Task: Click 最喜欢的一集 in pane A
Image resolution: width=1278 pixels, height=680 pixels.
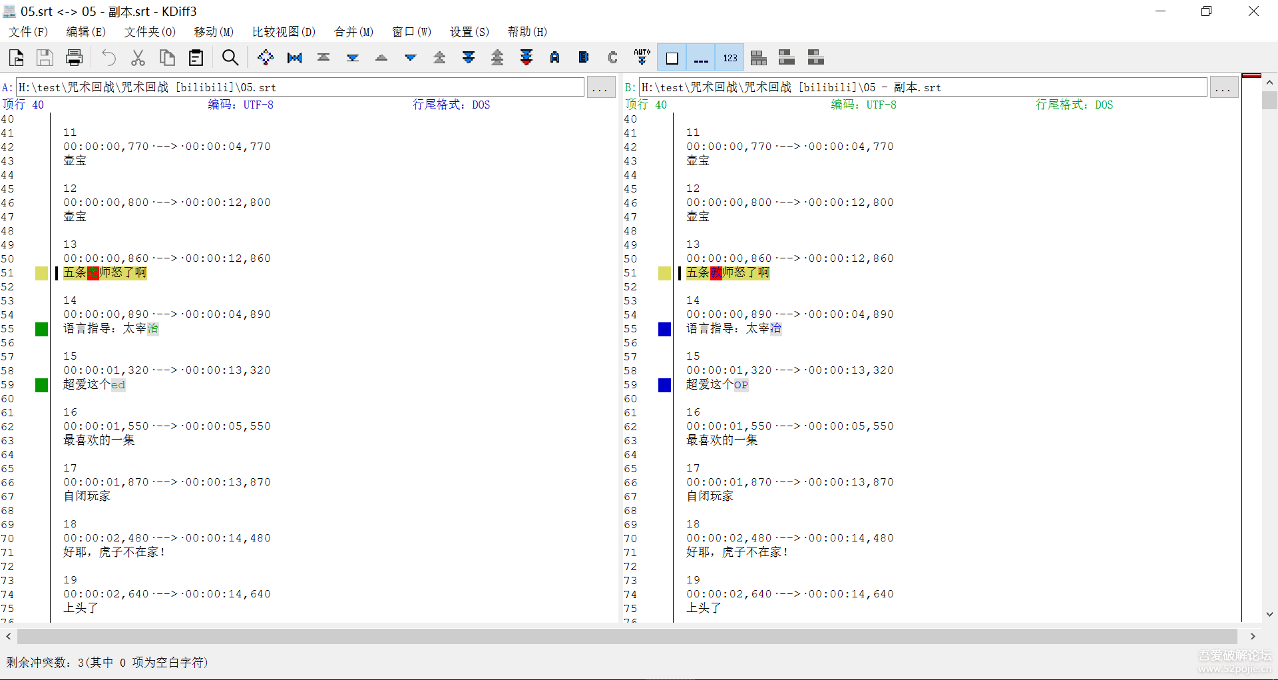Action: tap(99, 441)
